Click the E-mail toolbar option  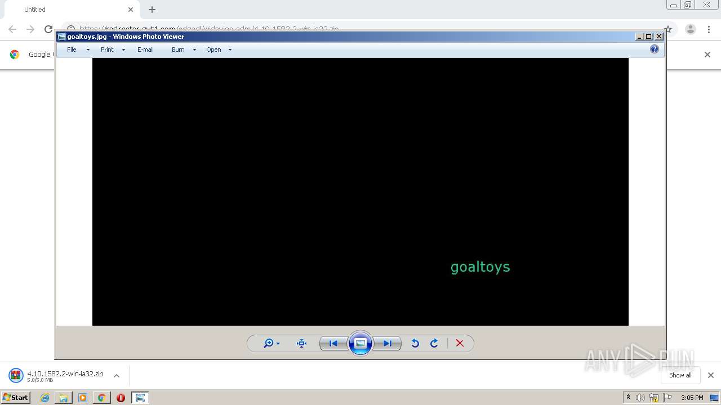click(x=145, y=49)
